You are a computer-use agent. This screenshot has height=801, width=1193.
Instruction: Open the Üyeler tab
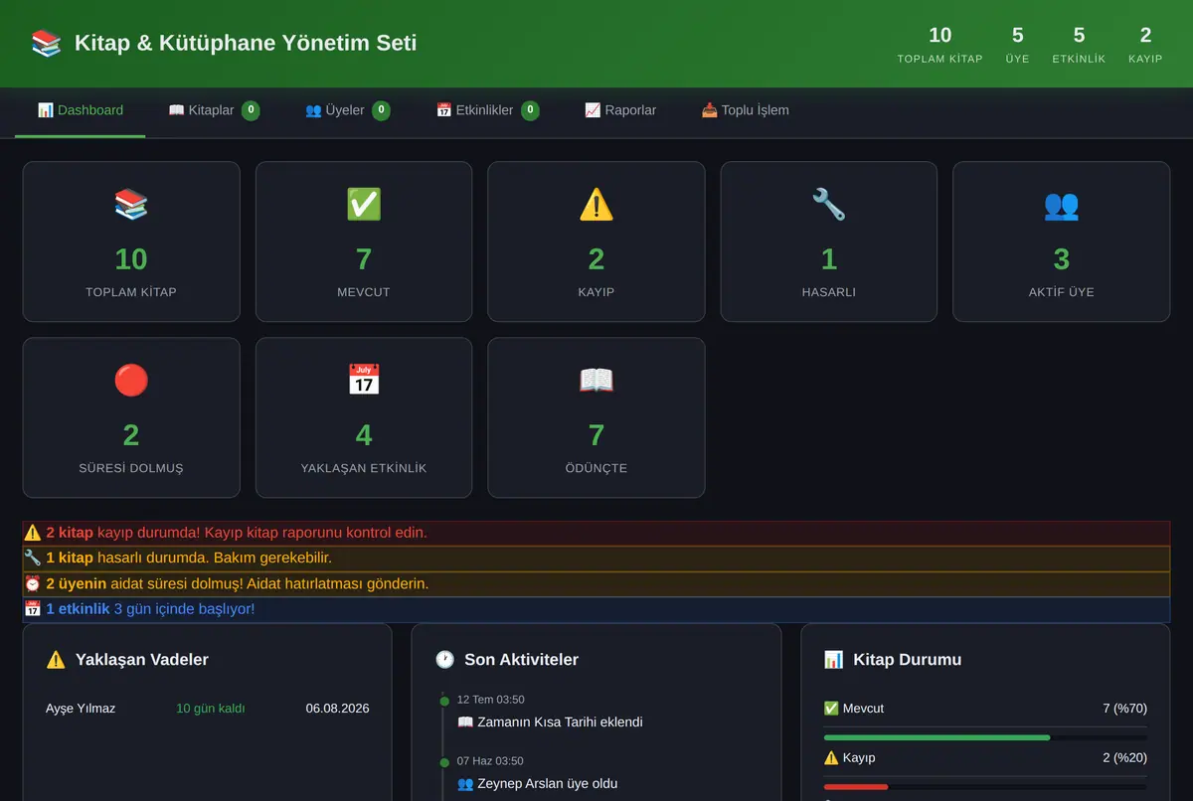coord(347,110)
